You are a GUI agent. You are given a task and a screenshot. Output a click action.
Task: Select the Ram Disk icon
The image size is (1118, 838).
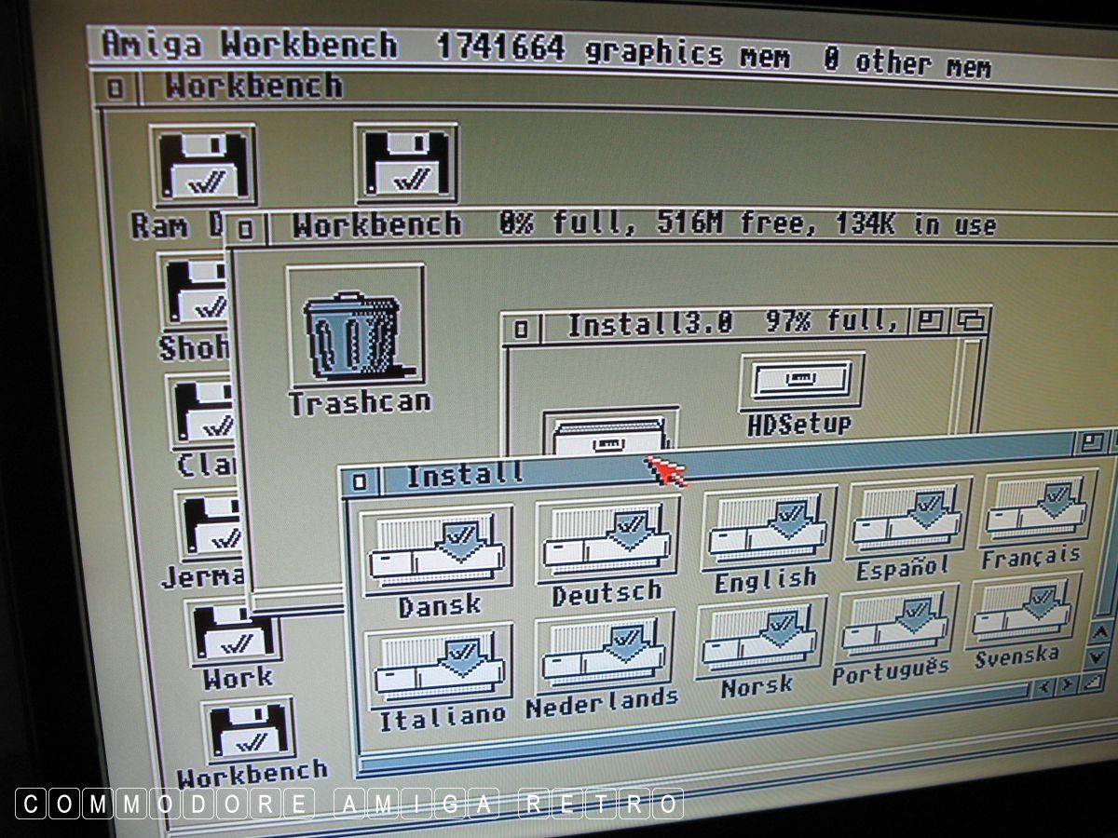(x=203, y=166)
